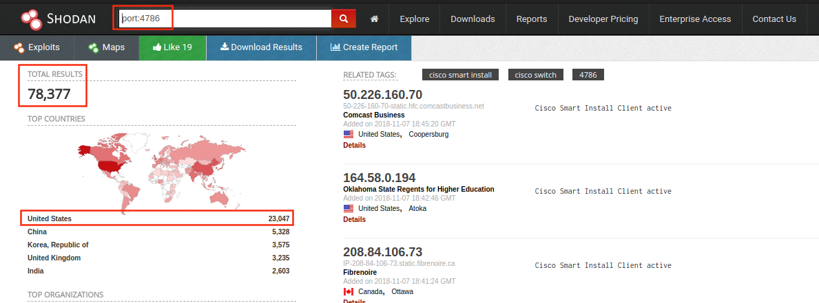Click Download Results

[261, 47]
